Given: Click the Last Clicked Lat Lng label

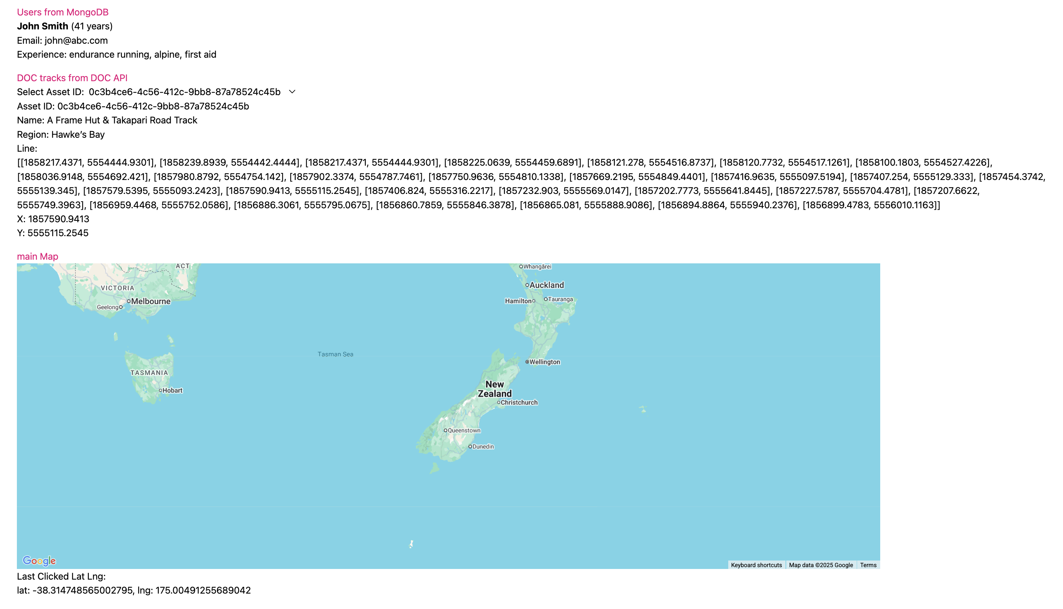Looking at the screenshot, I should coord(61,576).
